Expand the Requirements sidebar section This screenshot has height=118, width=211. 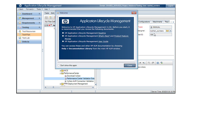click(x=39, y=23)
